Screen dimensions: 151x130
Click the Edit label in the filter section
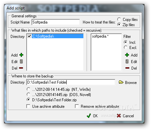pos(134,62)
